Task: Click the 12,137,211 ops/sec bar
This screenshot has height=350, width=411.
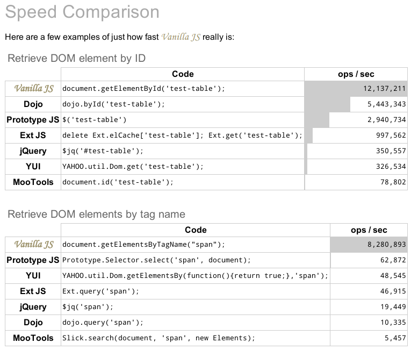Action: click(x=356, y=89)
